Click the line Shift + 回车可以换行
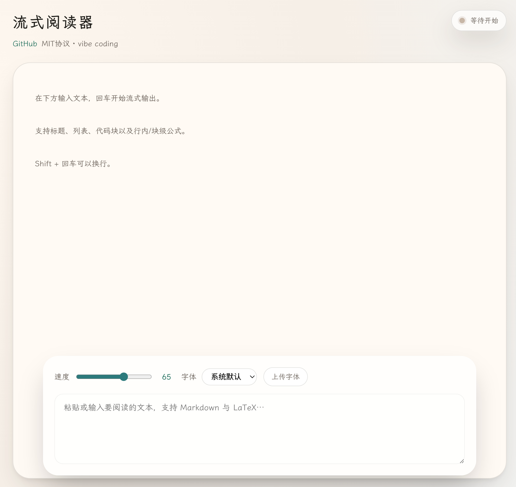The height and width of the screenshot is (487, 516). [x=73, y=164]
